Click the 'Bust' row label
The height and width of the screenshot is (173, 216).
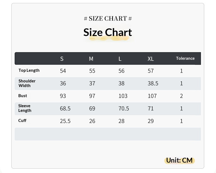[23, 96]
